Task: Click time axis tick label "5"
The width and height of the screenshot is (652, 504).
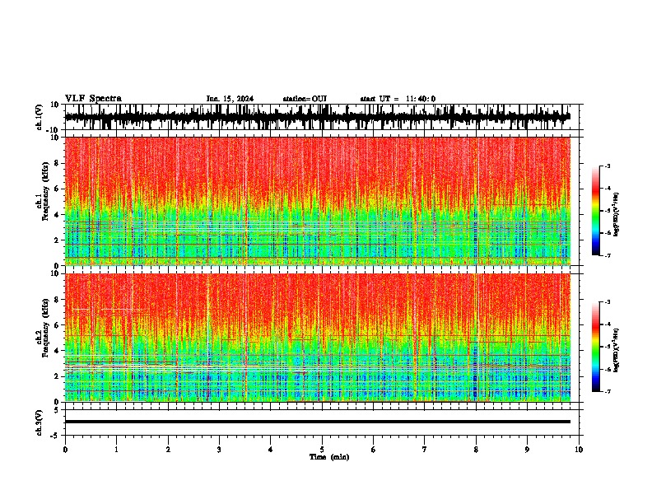Action: tap(322, 450)
